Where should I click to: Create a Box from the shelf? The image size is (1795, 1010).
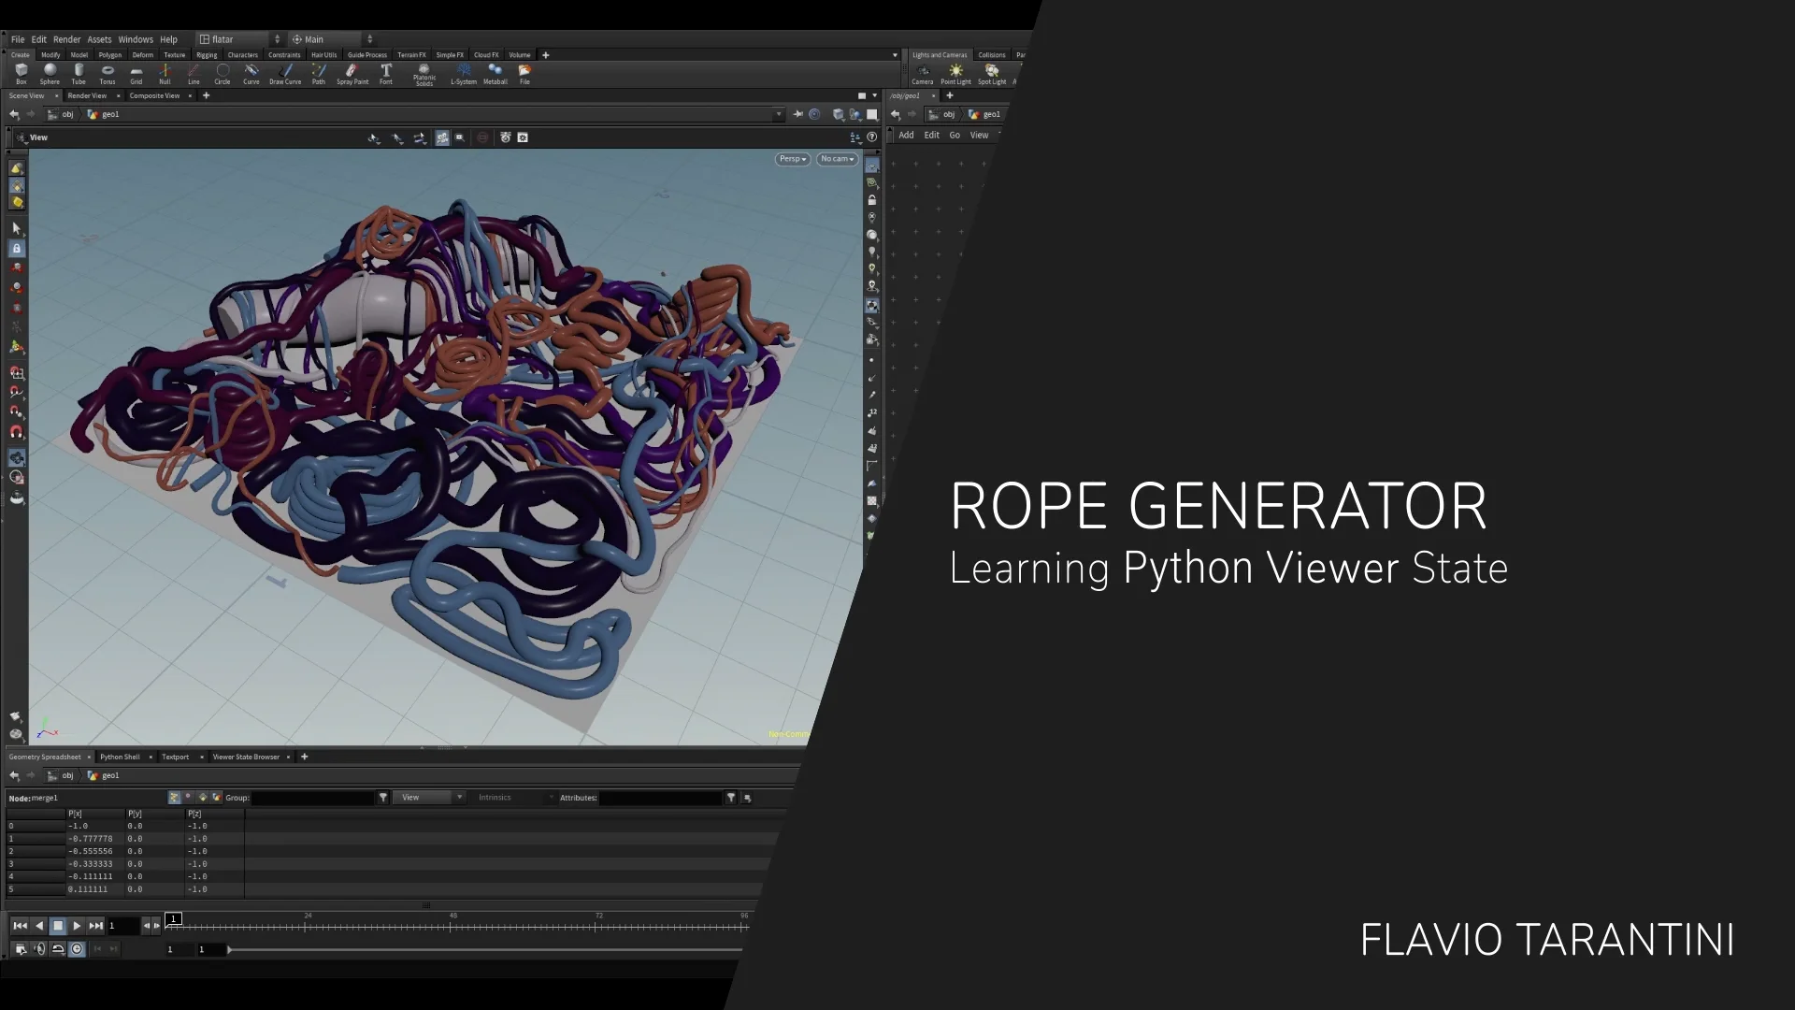21,74
